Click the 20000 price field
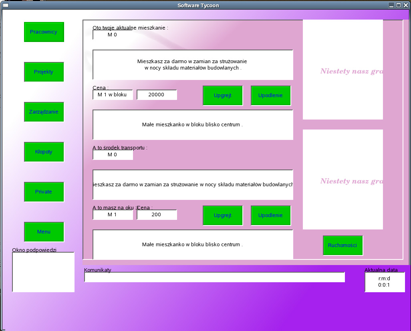The width and height of the screenshot is (411, 331). click(x=157, y=95)
